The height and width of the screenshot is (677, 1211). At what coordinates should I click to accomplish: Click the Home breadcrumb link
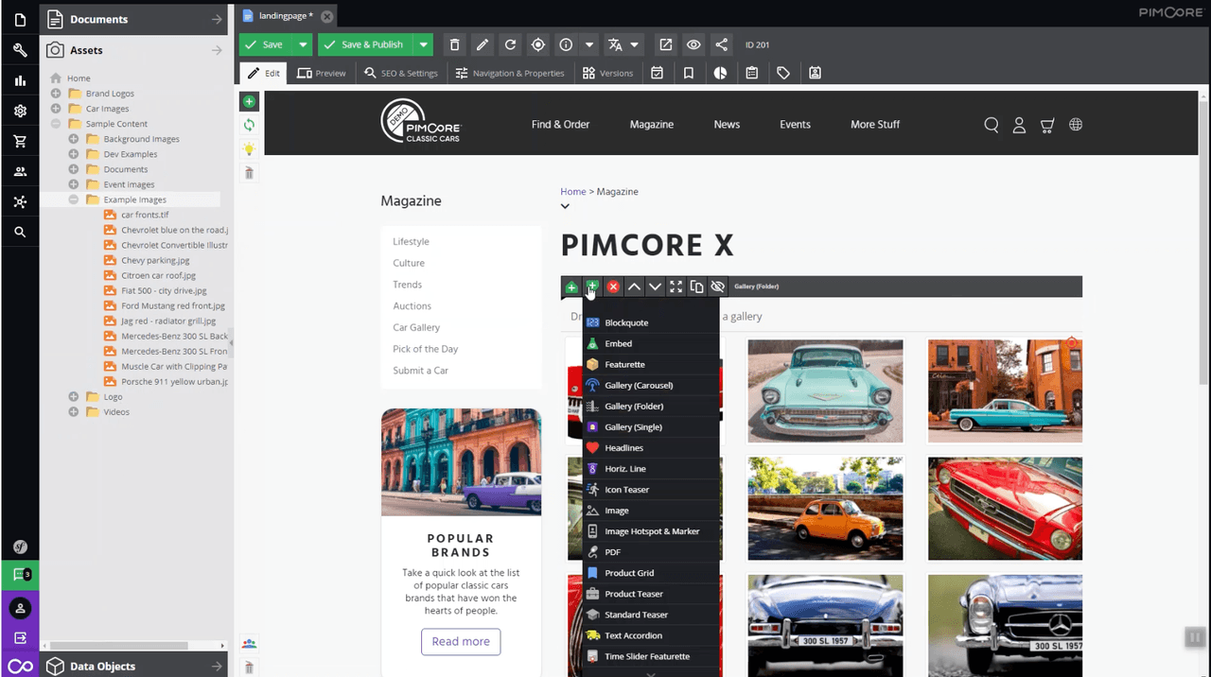[573, 191]
